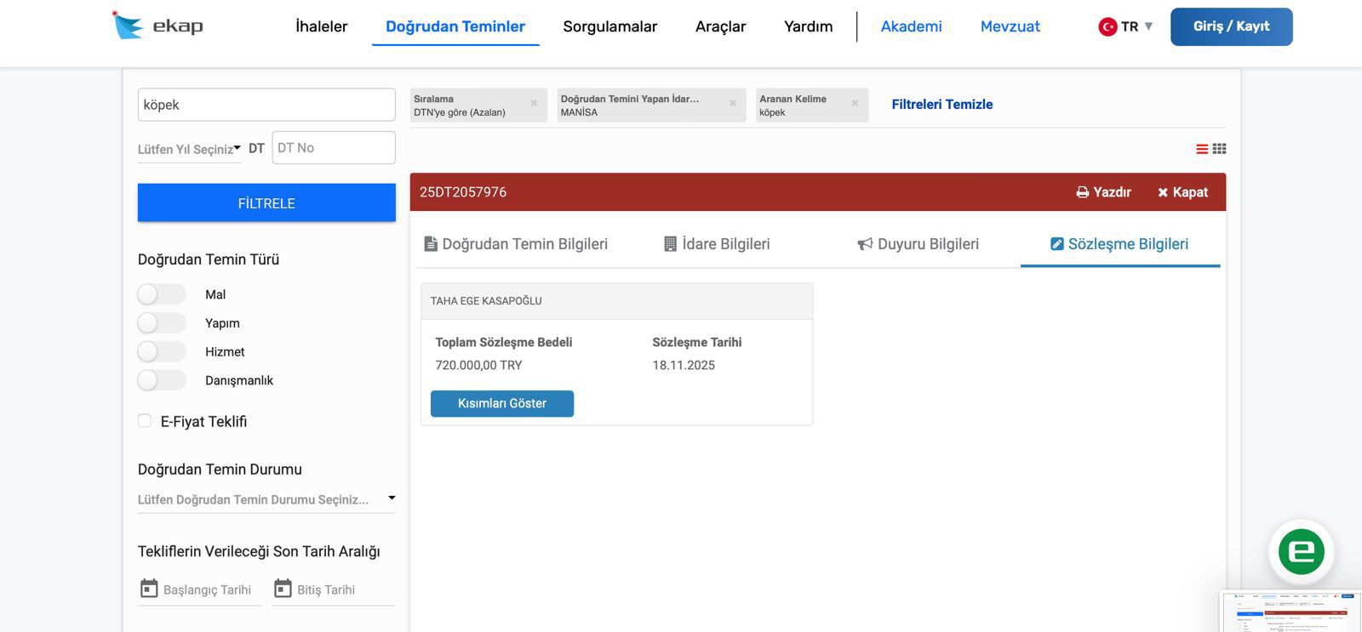Open the İdare Bilgileri tab
Image resolution: width=1362 pixels, height=632 pixels.
click(717, 244)
